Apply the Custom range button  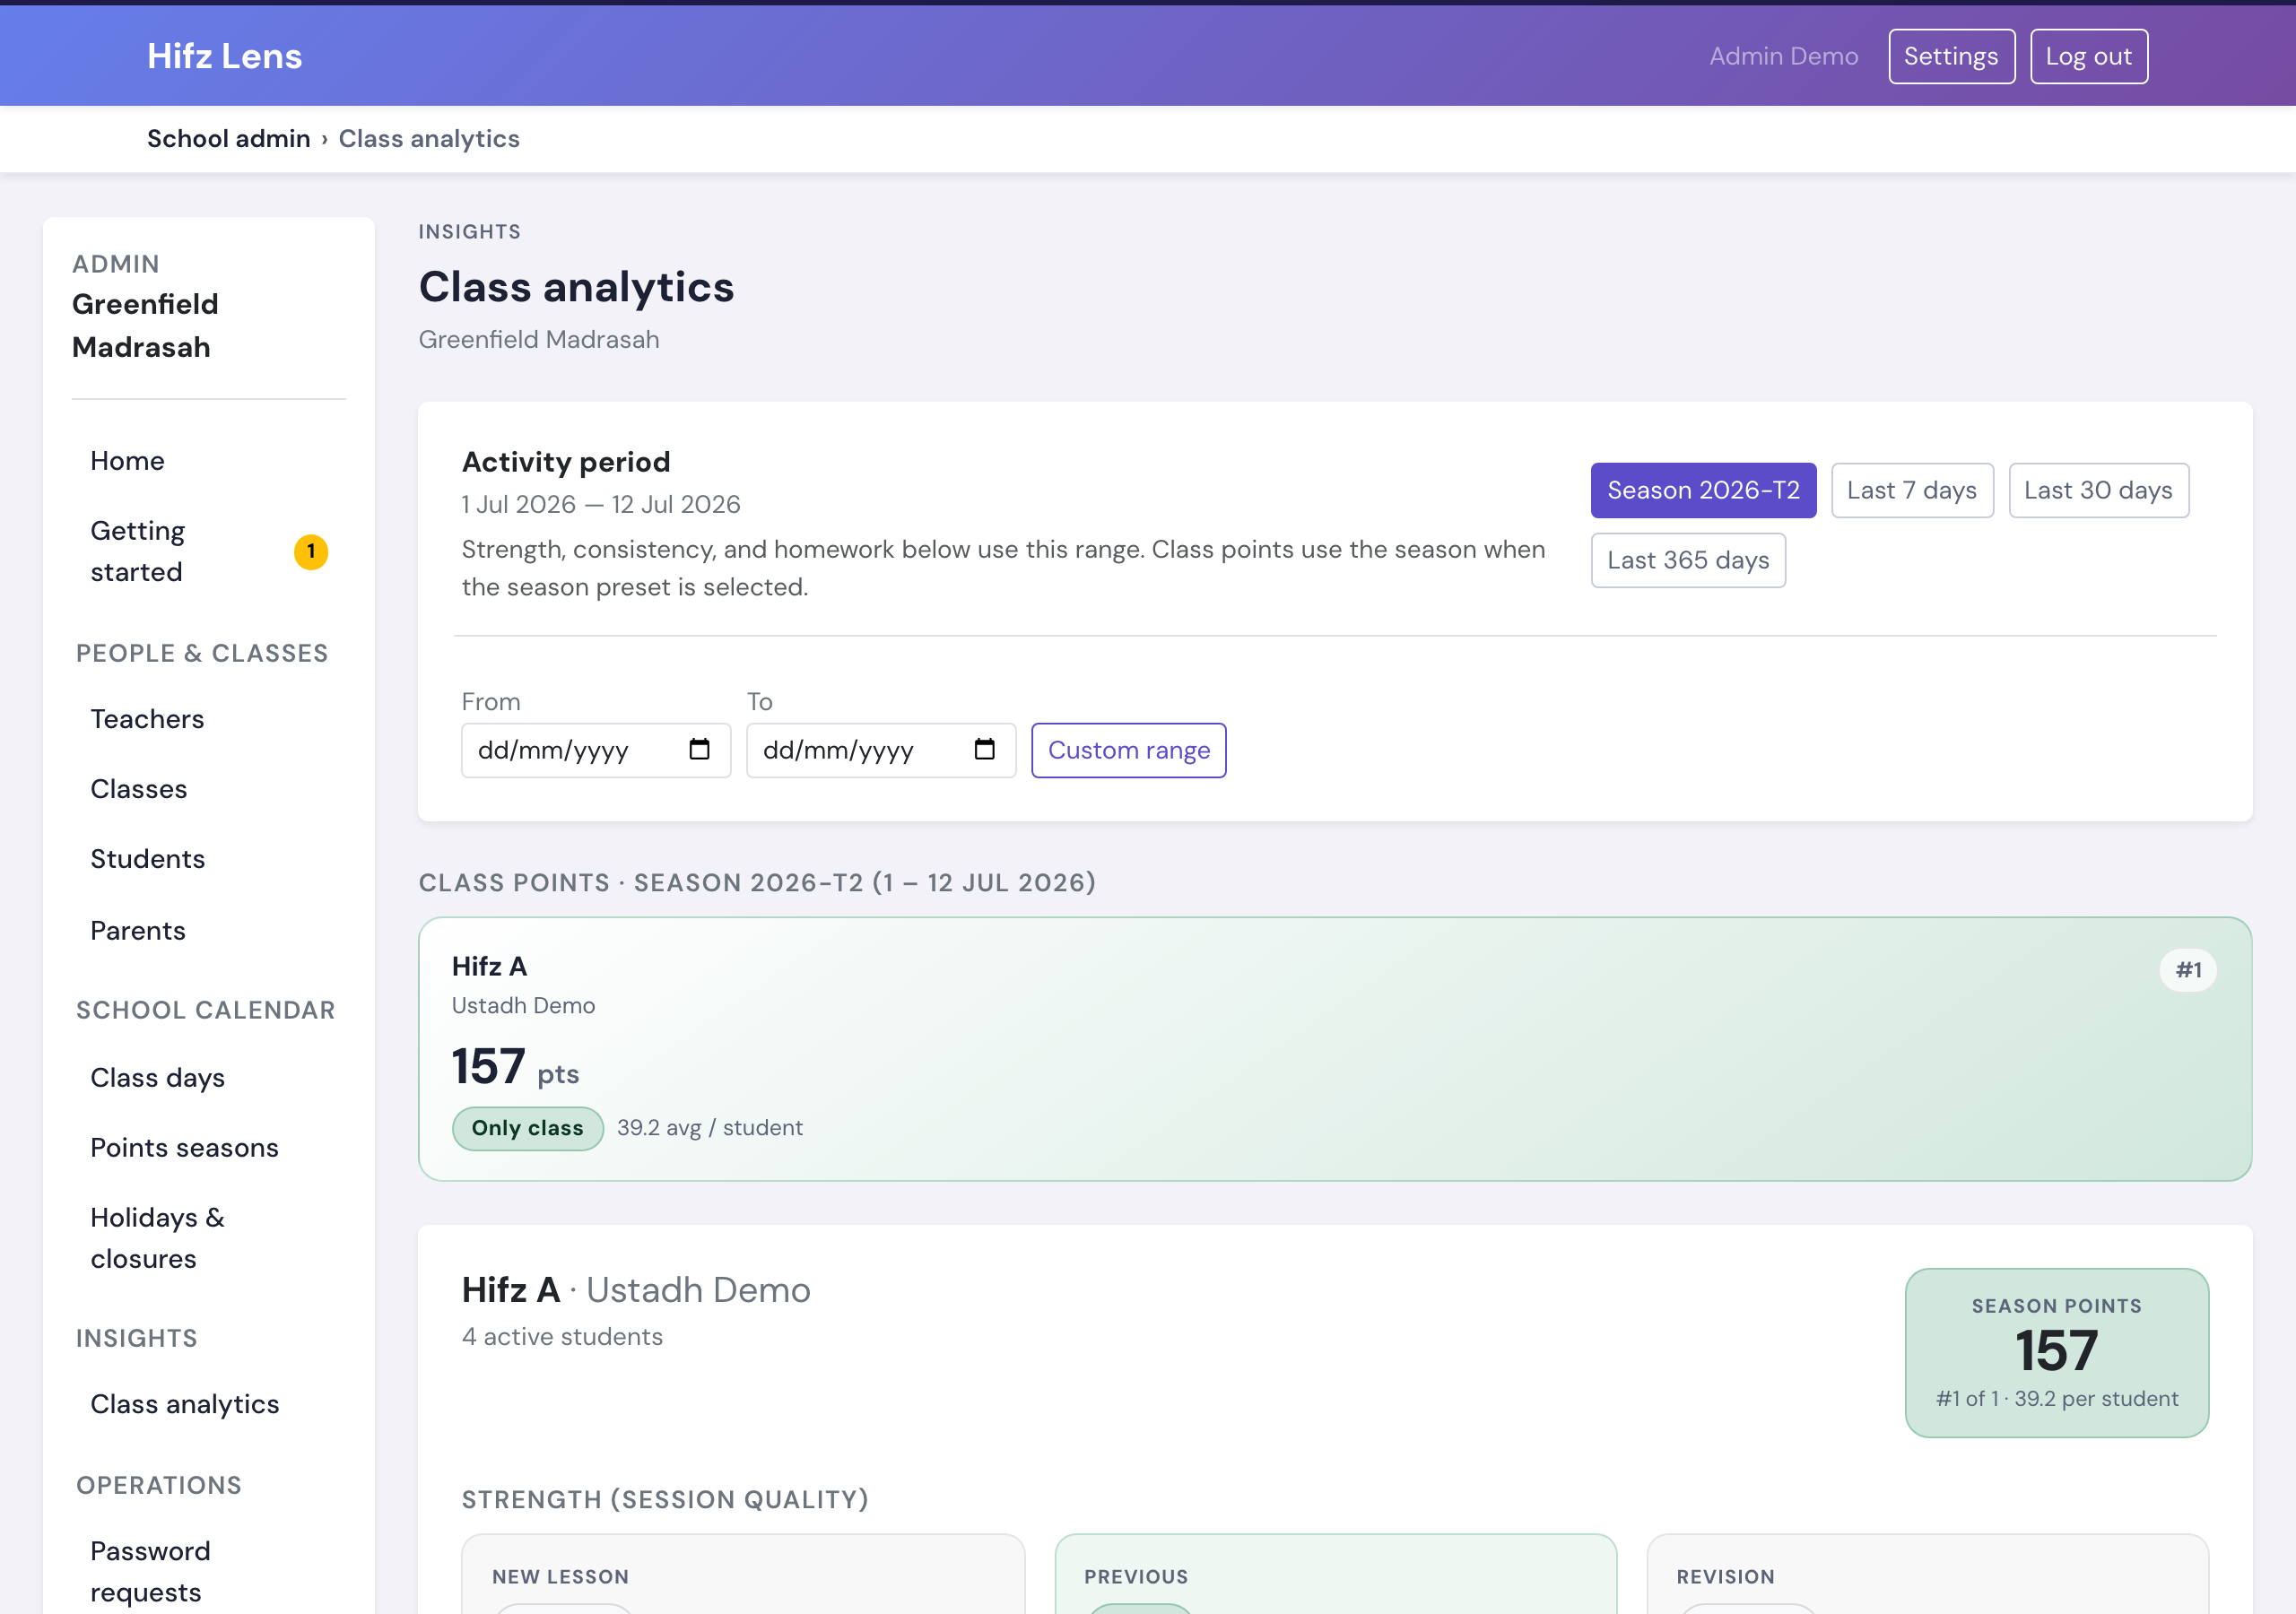(x=1128, y=750)
